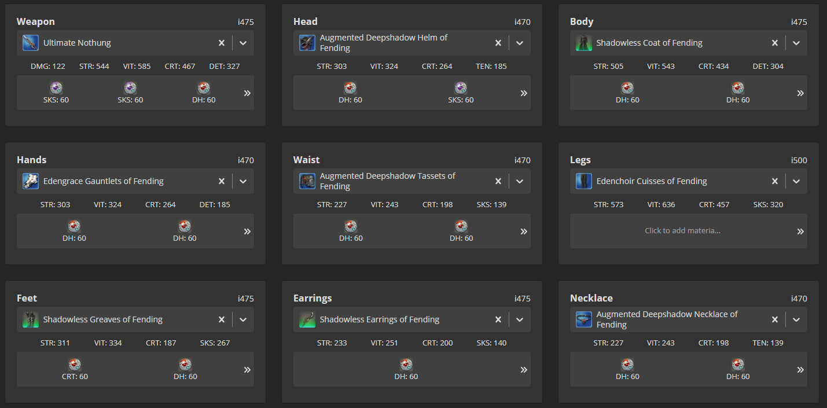Click the Ultimate Nothung weapon icon
Screen dimensions: 827x408
click(x=31, y=43)
